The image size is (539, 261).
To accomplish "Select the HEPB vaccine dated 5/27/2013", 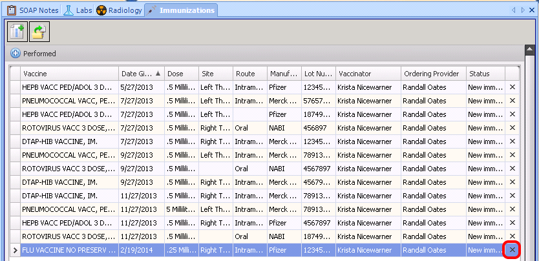I will click(x=69, y=87).
